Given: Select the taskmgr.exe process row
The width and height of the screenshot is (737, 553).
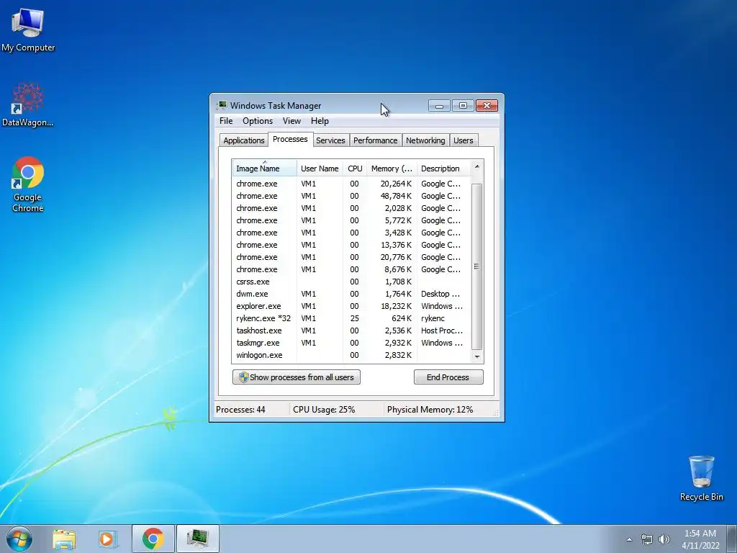Looking at the screenshot, I should point(351,342).
